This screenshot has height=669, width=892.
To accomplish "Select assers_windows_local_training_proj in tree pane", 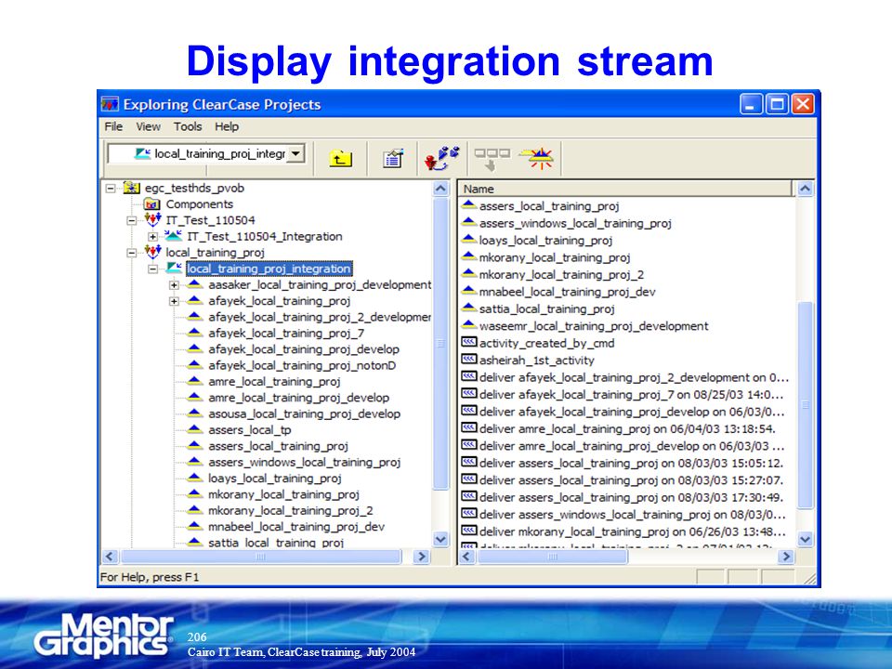I will [x=305, y=462].
